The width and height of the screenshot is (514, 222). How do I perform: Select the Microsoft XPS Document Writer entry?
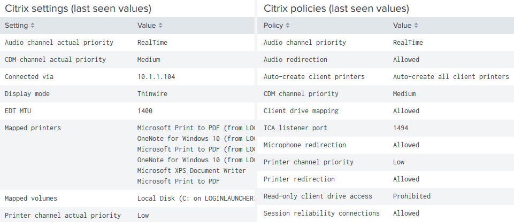(x=191, y=171)
